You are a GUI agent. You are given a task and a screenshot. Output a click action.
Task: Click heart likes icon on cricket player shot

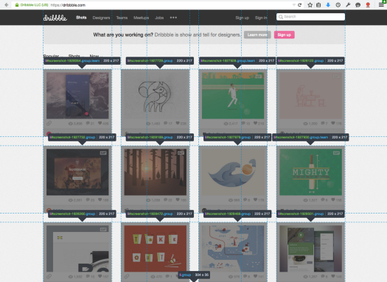tap(256, 123)
